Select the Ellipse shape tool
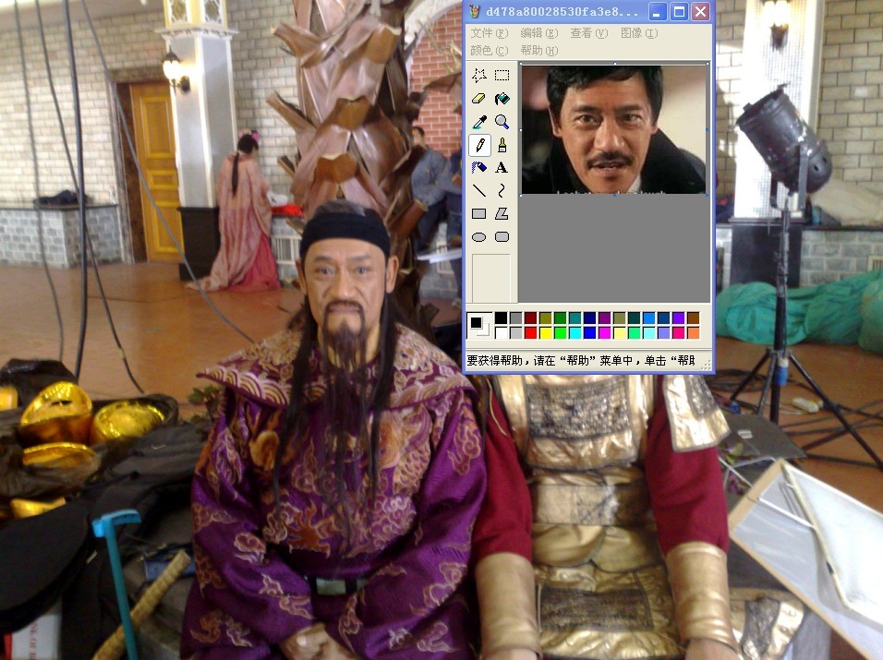Viewport: 883px width, 660px height. tap(479, 237)
